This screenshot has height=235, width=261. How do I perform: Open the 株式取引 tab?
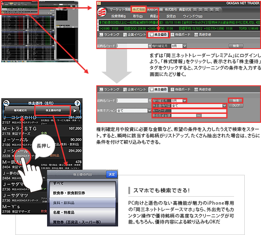tap(171, 9)
